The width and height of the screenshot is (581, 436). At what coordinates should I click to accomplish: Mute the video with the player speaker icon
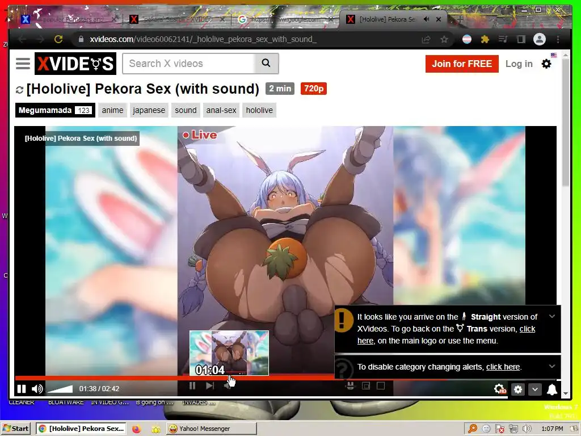click(37, 389)
